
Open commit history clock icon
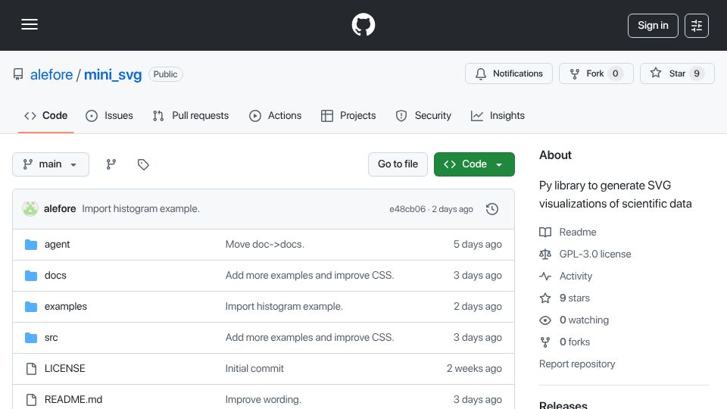[x=492, y=209]
